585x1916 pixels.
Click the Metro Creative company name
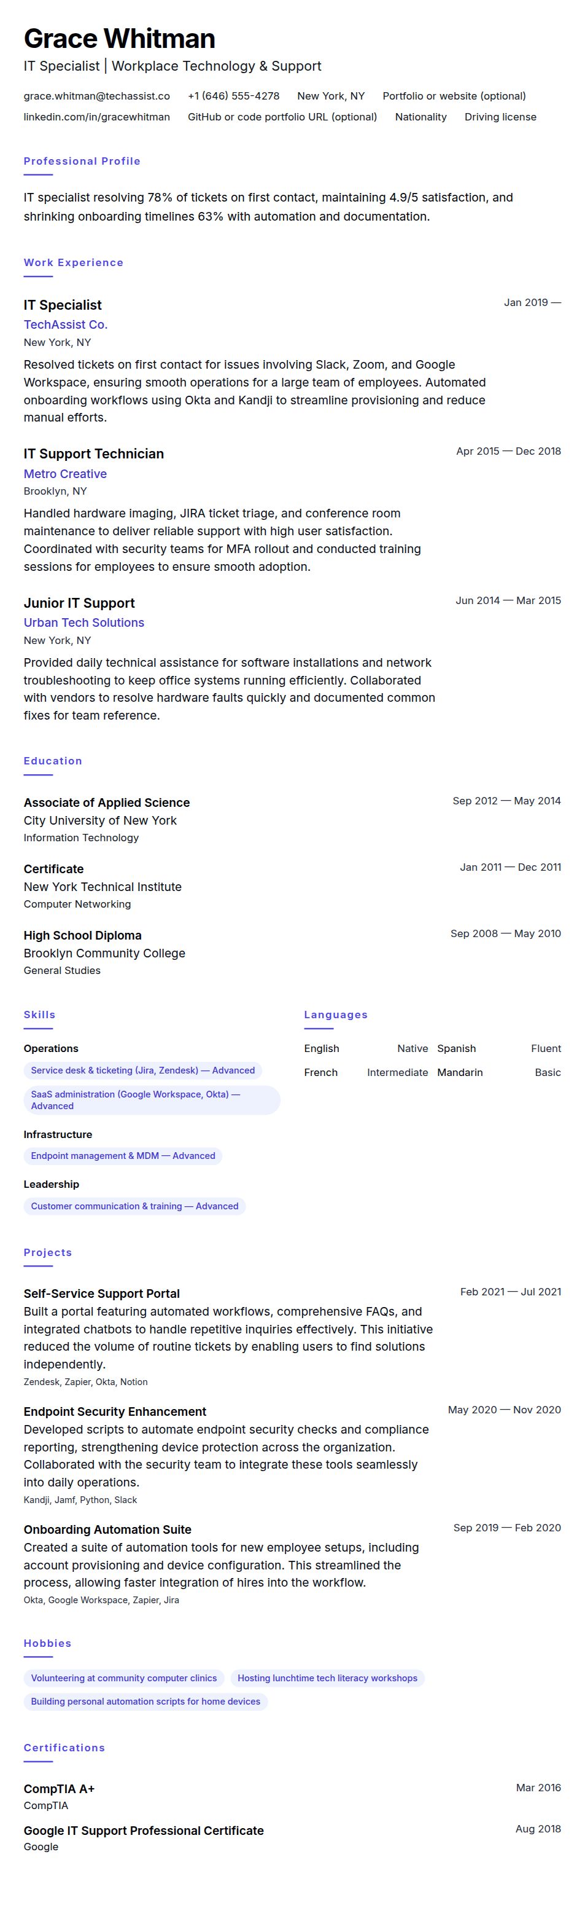click(x=66, y=474)
